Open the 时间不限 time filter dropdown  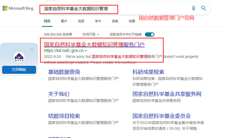(x=91, y=35)
